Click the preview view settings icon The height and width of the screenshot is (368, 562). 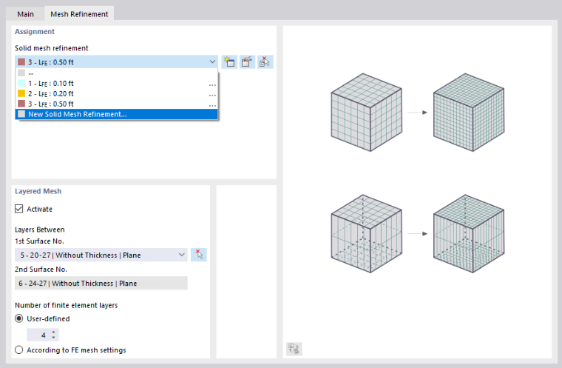pyautogui.click(x=294, y=349)
